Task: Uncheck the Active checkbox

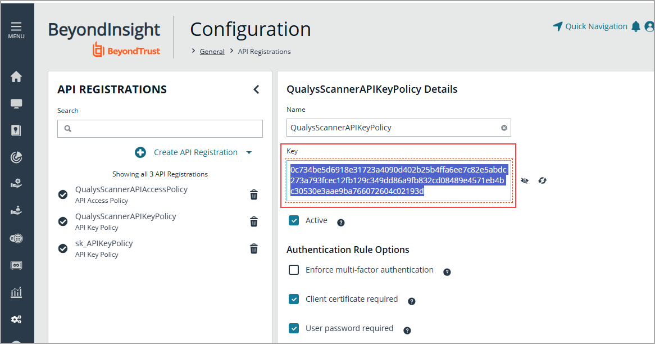Action: (x=294, y=220)
